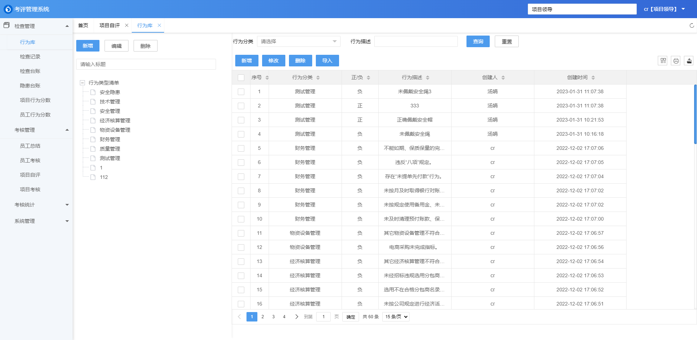The height and width of the screenshot is (340, 697).
Task: Close the 项目自评 tab
Action: tap(127, 25)
